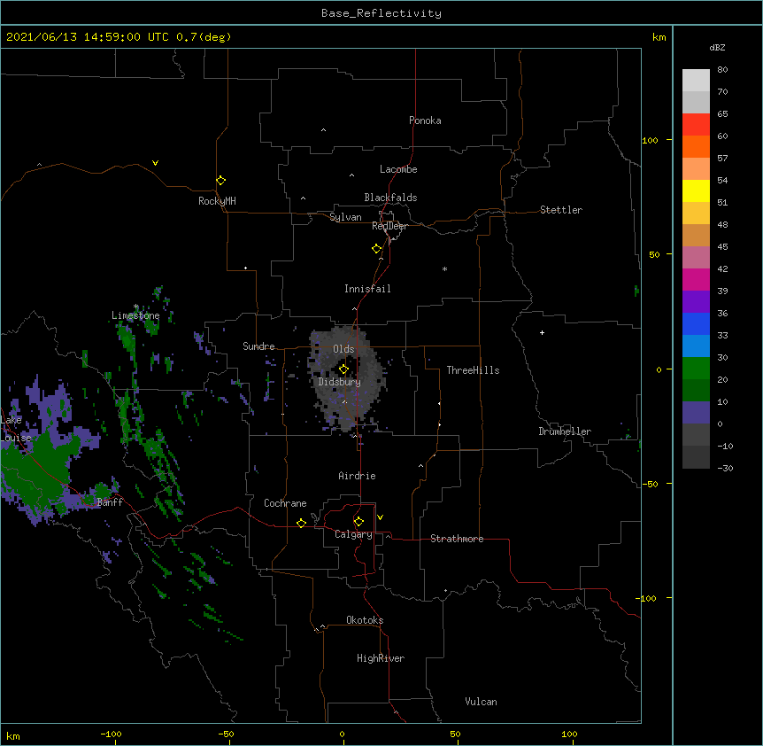Click the yellow diamond marker above Calgary label
The image size is (763, 746).
(x=358, y=522)
